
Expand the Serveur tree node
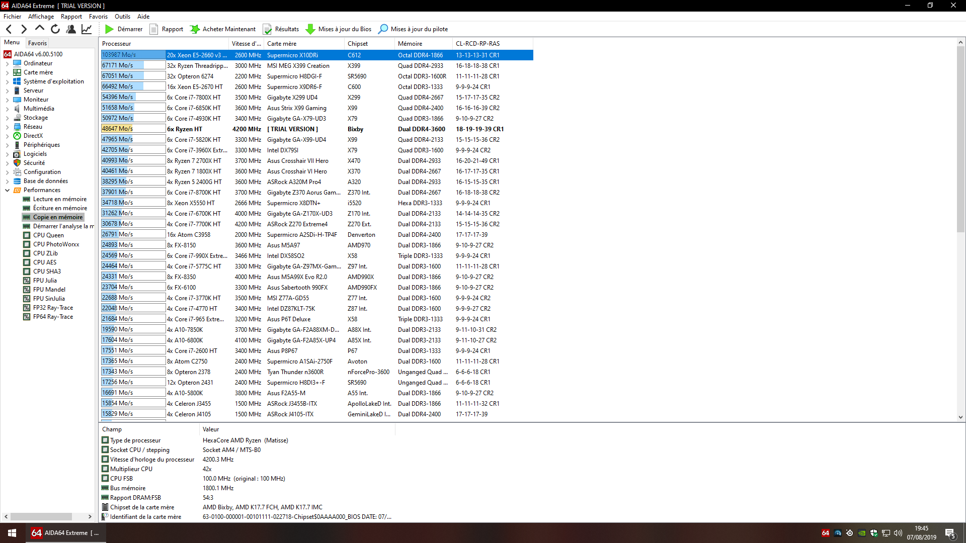(7, 91)
